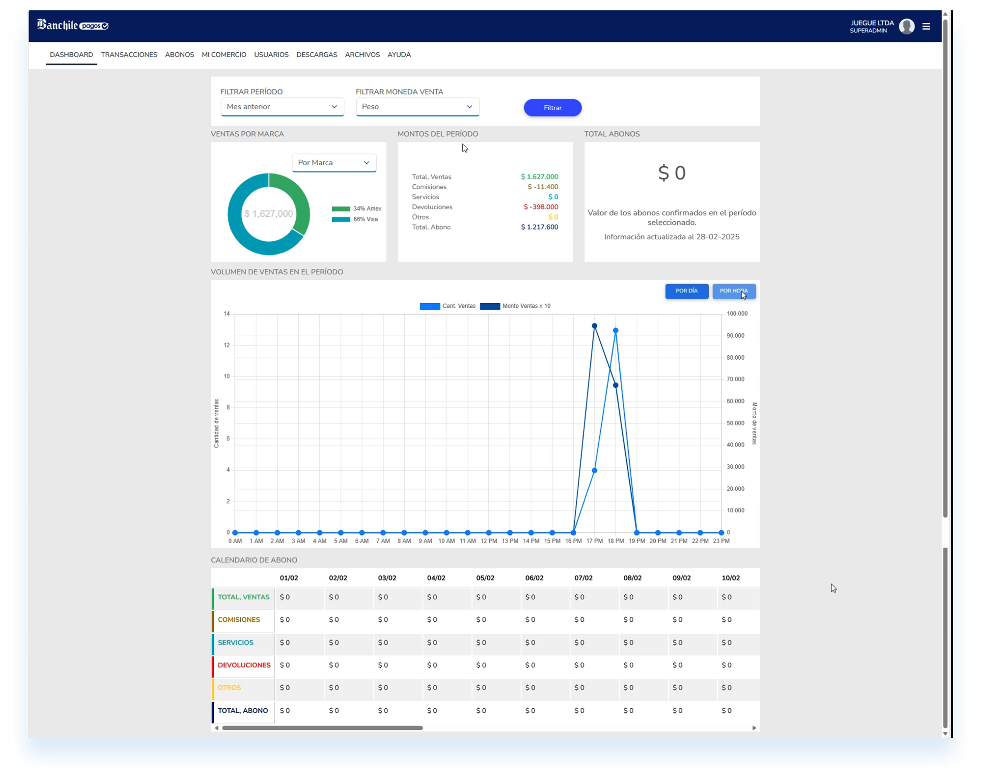Click the JUEGUE LTDA account name
Viewport: 981px width, 782px height.
pos(872,23)
